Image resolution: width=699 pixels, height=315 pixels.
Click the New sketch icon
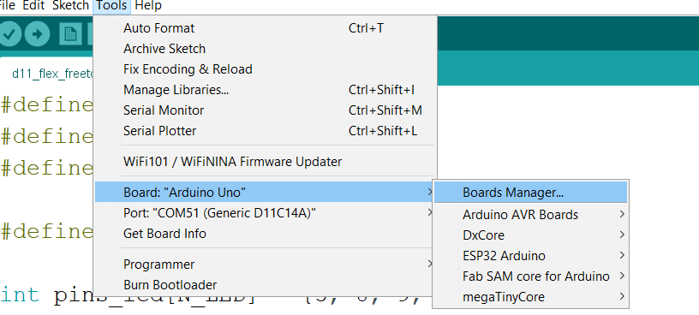click(71, 34)
